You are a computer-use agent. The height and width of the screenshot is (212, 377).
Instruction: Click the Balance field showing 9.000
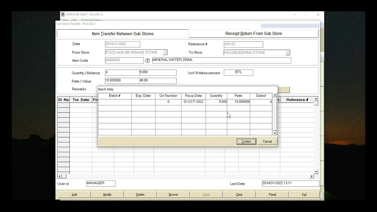[158, 73]
